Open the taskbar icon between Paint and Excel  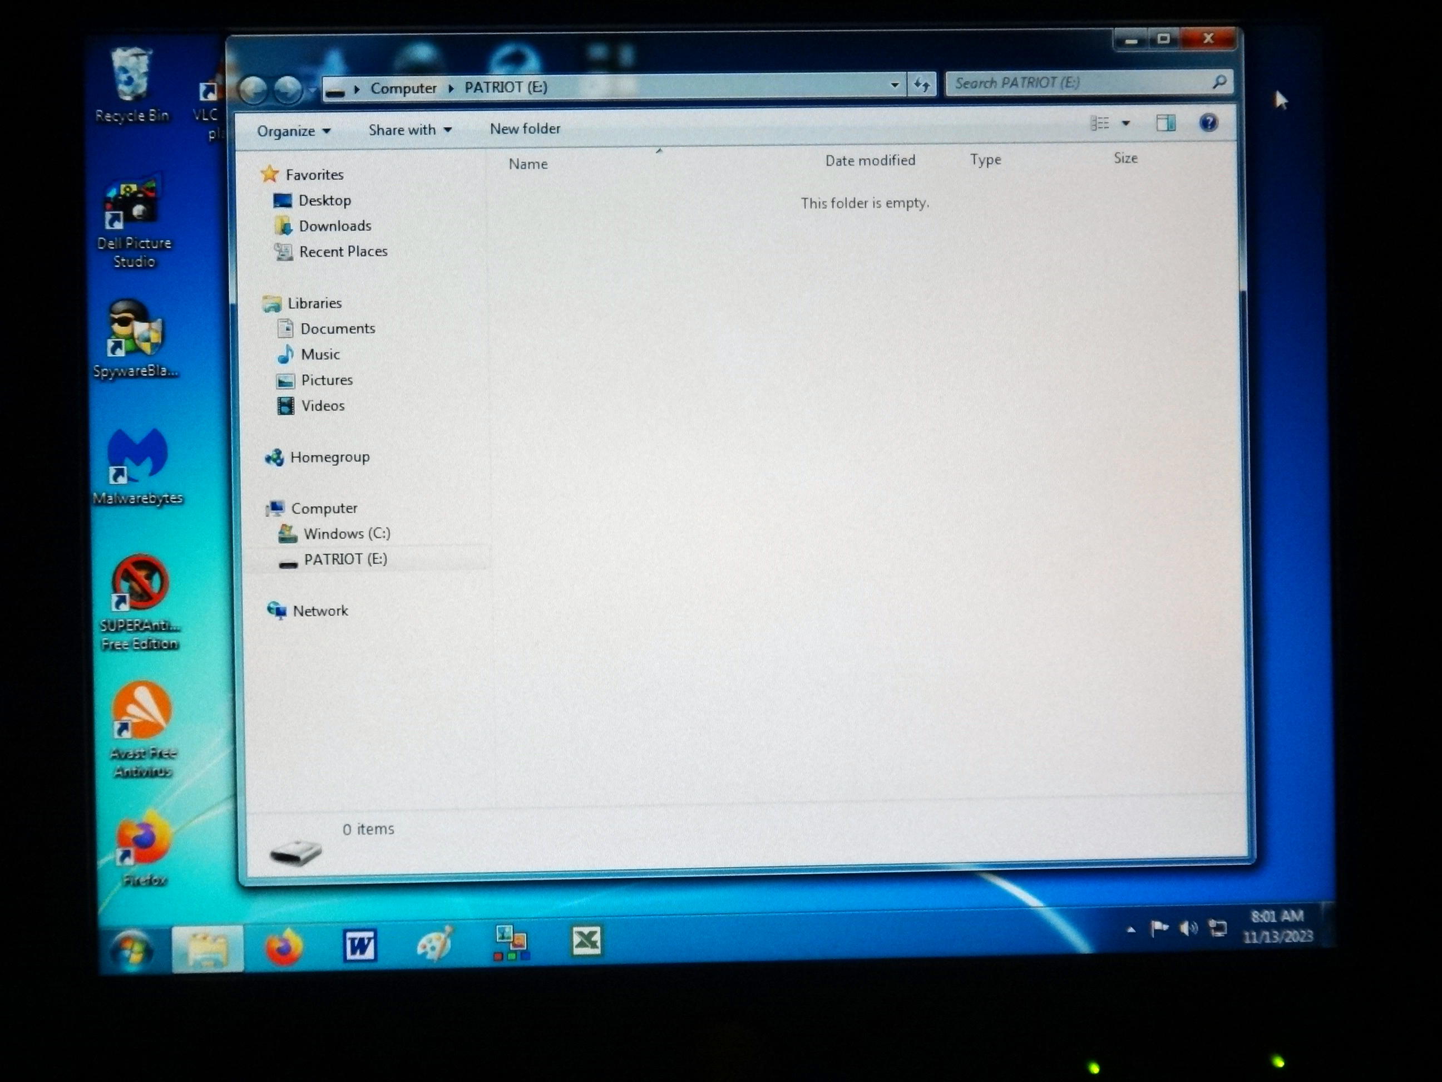(x=511, y=942)
